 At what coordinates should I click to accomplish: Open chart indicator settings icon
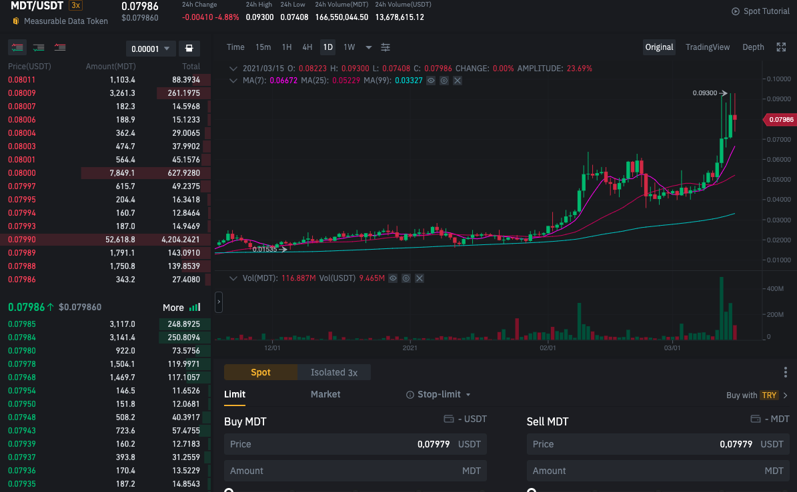click(x=385, y=47)
